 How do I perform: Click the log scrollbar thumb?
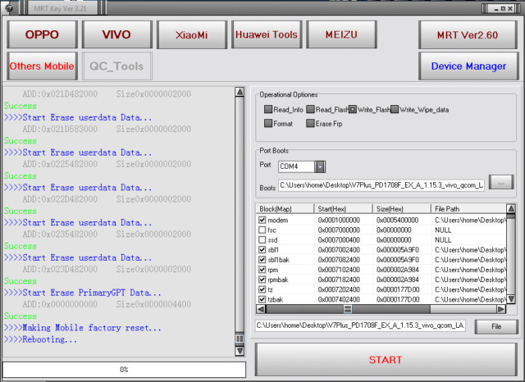coord(240,339)
